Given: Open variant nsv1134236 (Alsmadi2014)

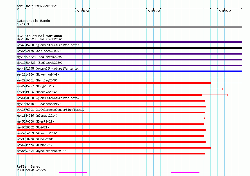Looking at the screenshot, I should [37, 116].
